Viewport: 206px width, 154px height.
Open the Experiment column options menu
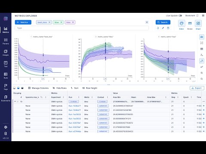click(x=63, y=97)
